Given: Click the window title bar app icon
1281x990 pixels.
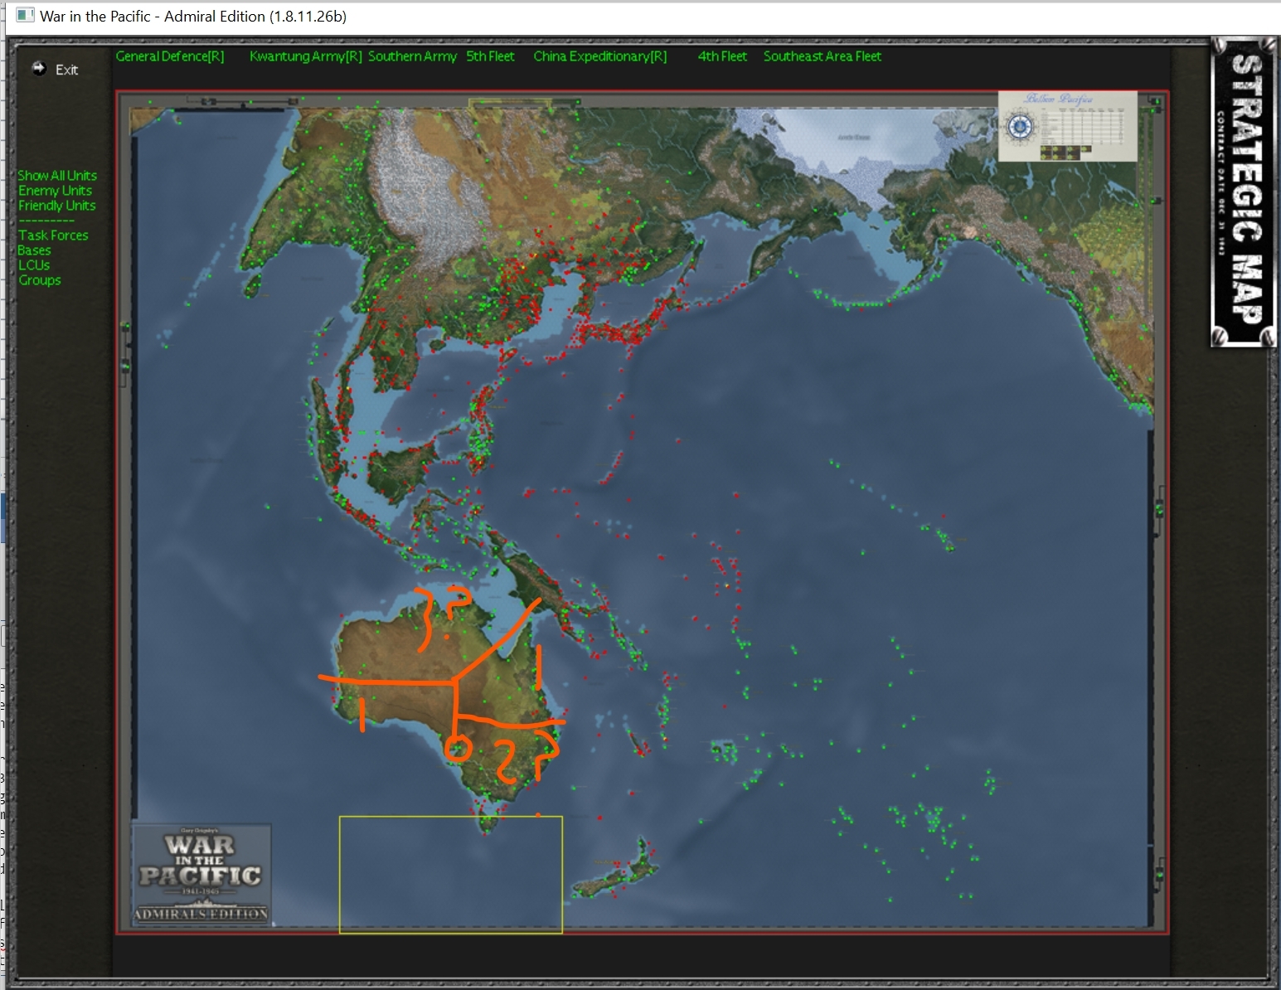Looking at the screenshot, I should 26,16.
